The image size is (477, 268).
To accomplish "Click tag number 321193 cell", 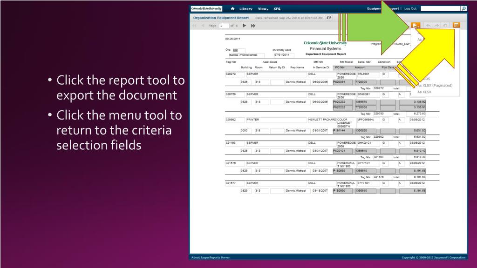I will 235,143.
